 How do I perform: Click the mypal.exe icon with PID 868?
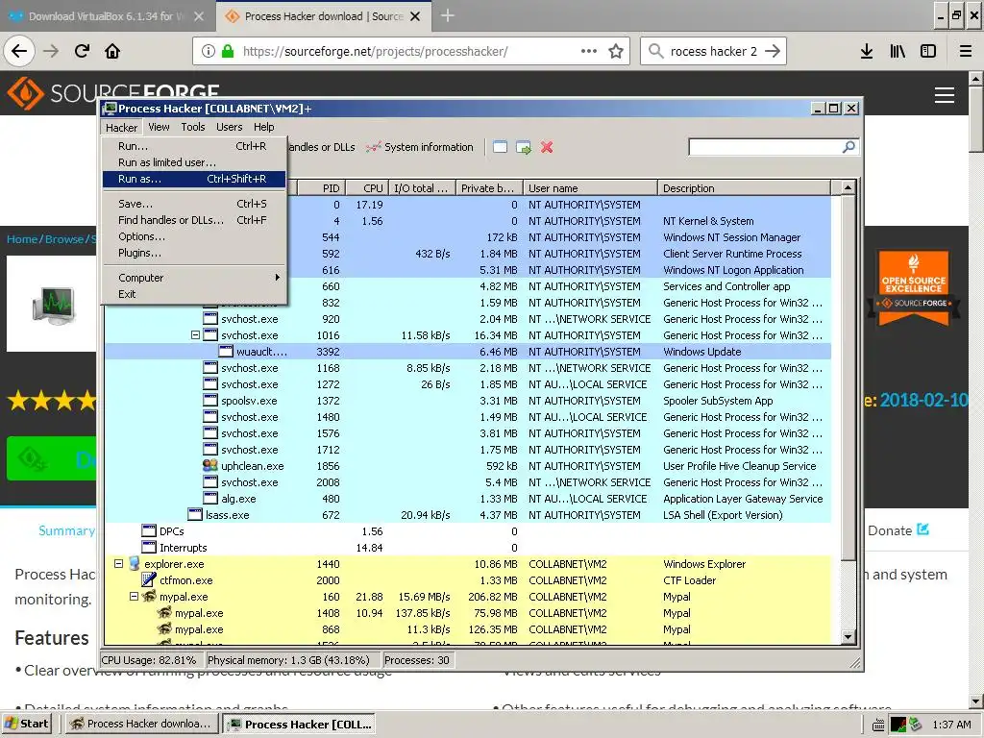pos(163,628)
